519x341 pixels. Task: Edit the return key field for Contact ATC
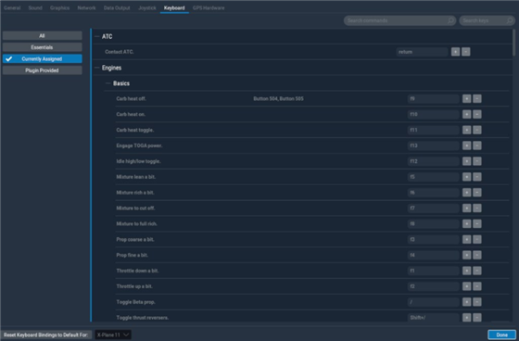(x=422, y=52)
